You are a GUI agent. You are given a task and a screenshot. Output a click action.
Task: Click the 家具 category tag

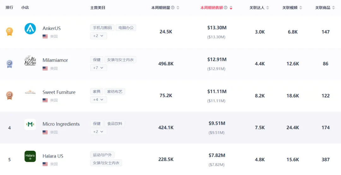click(97, 92)
